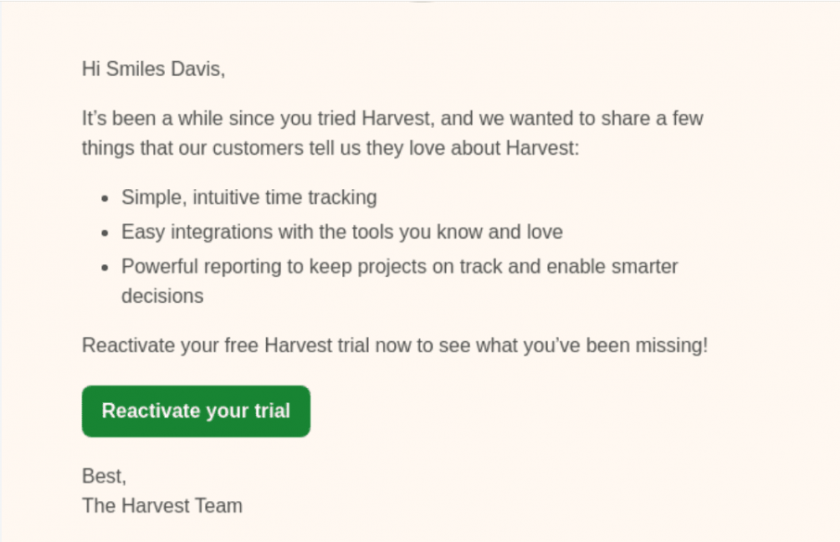This screenshot has height=542, width=840.
Task: Click the closing word Best
Action: tap(102, 475)
